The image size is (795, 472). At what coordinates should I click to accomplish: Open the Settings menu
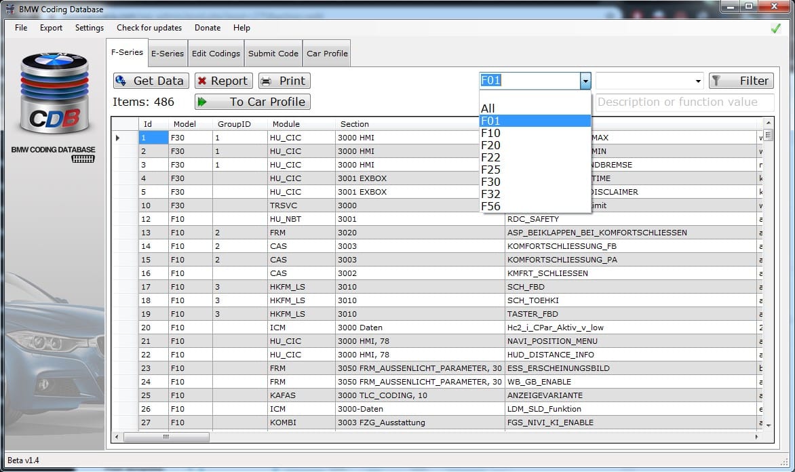(90, 28)
